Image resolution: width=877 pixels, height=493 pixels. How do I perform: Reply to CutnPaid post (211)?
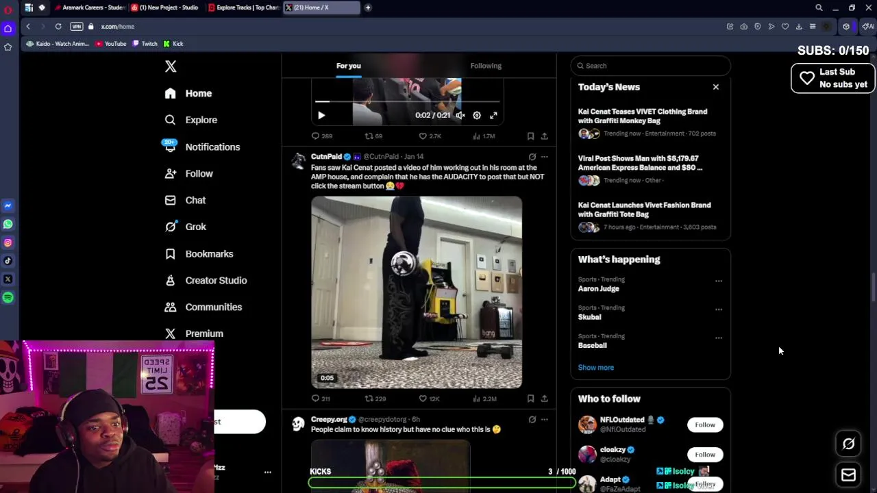(x=321, y=399)
